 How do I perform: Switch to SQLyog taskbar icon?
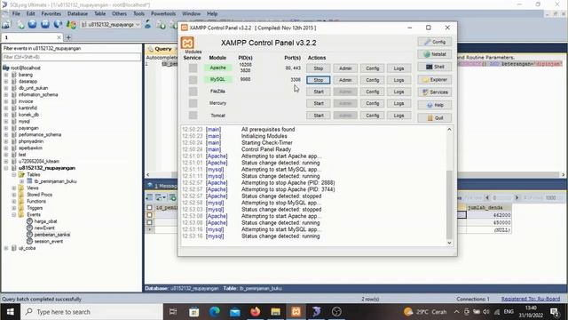coord(316,312)
